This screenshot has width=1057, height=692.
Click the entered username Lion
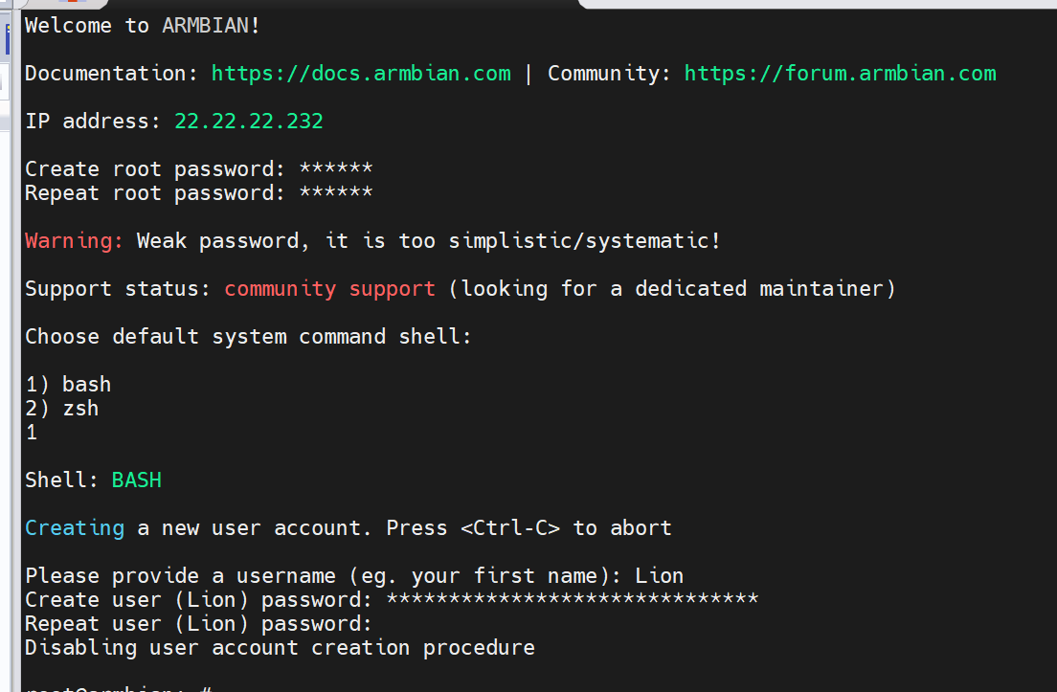click(x=659, y=576)
